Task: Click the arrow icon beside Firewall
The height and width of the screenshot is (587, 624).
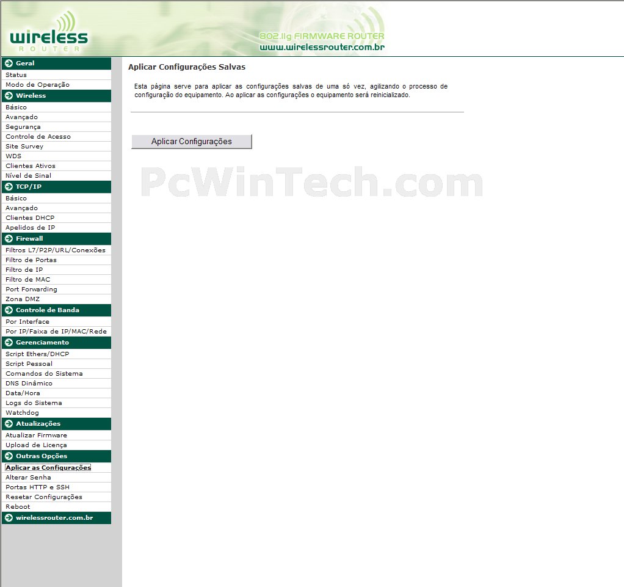Action: (x=9, y=239)
